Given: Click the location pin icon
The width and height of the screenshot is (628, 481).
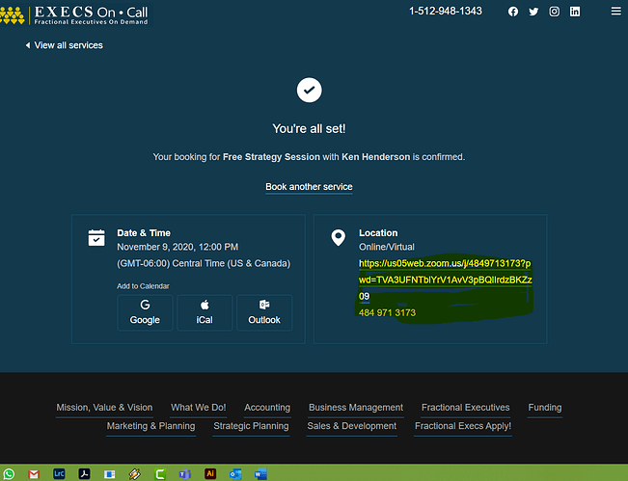Looking at the screenshot, I should [339, 238].
